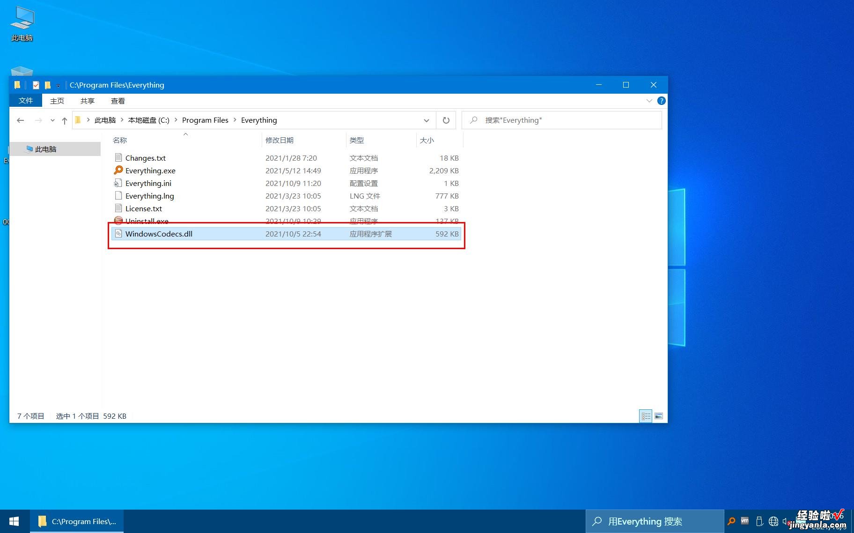
Task: Refresh the Everything folder view
Action: pos(446,120)
